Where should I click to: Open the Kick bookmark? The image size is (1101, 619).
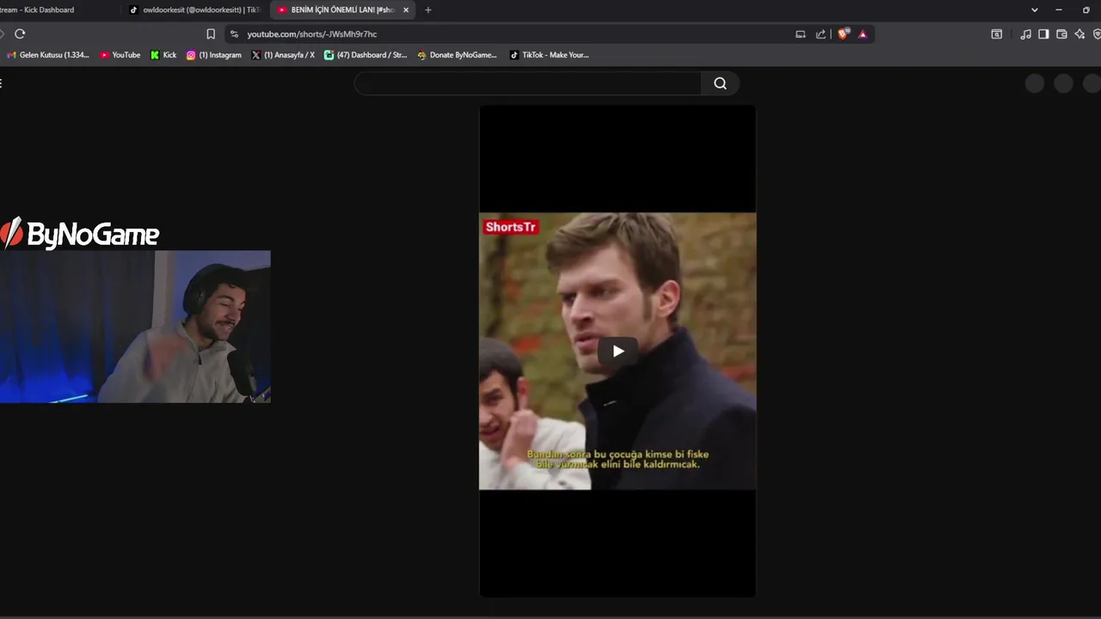[x=163, y=55]
